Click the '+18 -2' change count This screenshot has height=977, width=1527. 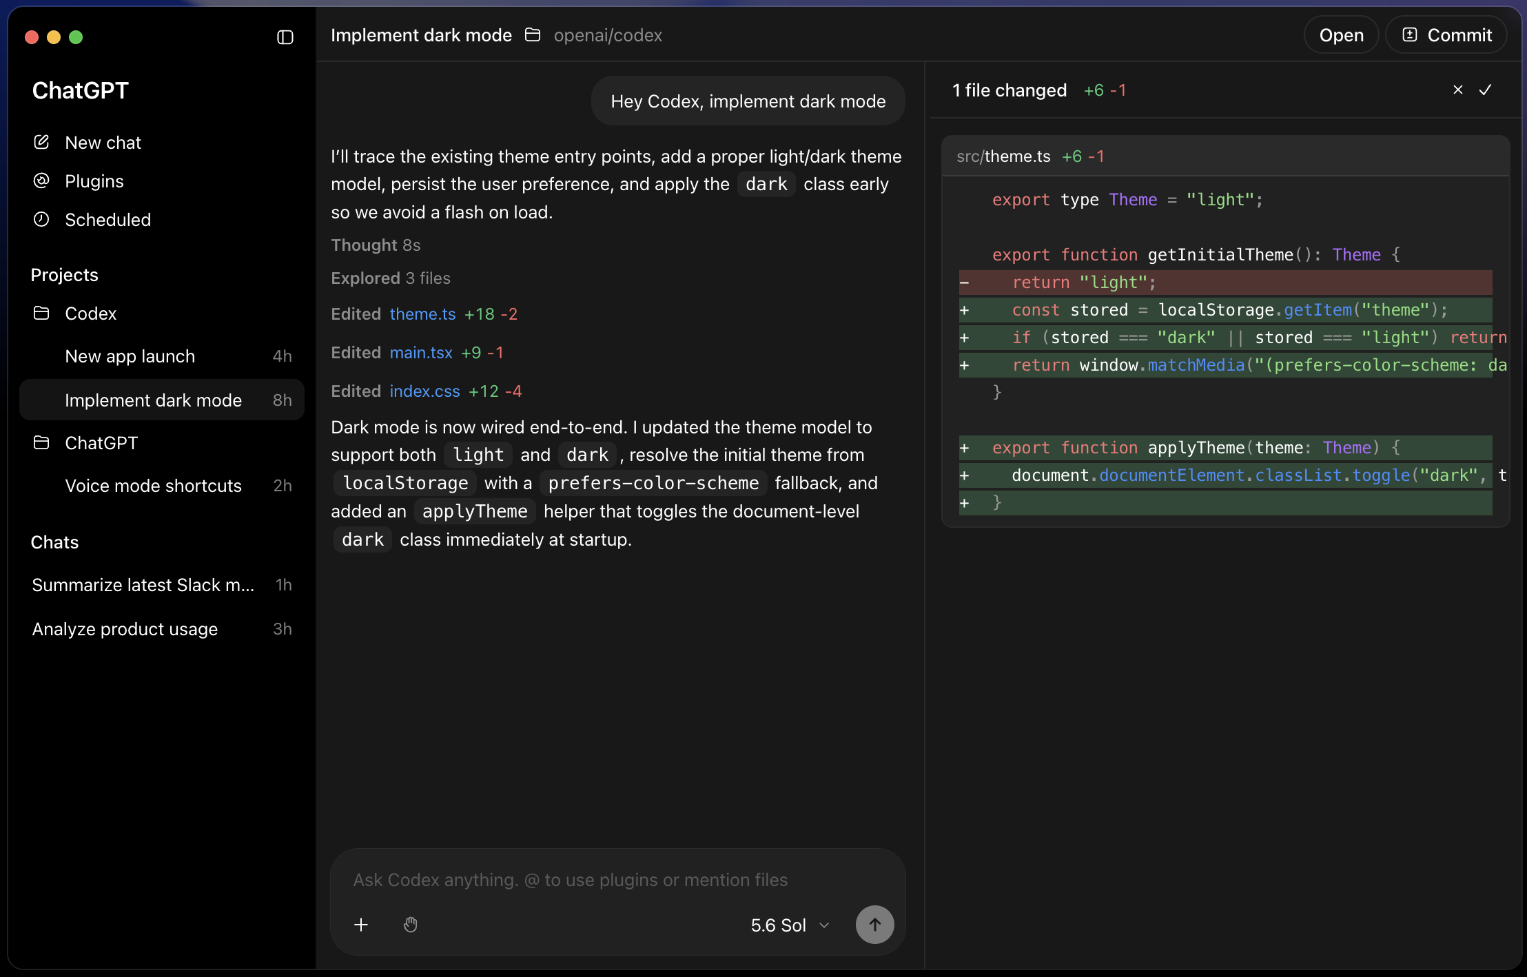491,314
